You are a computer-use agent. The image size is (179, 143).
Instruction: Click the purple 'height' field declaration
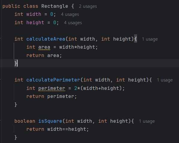(35, 23)
